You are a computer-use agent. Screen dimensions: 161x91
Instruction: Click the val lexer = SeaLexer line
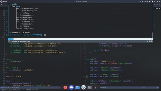(105, 68)
